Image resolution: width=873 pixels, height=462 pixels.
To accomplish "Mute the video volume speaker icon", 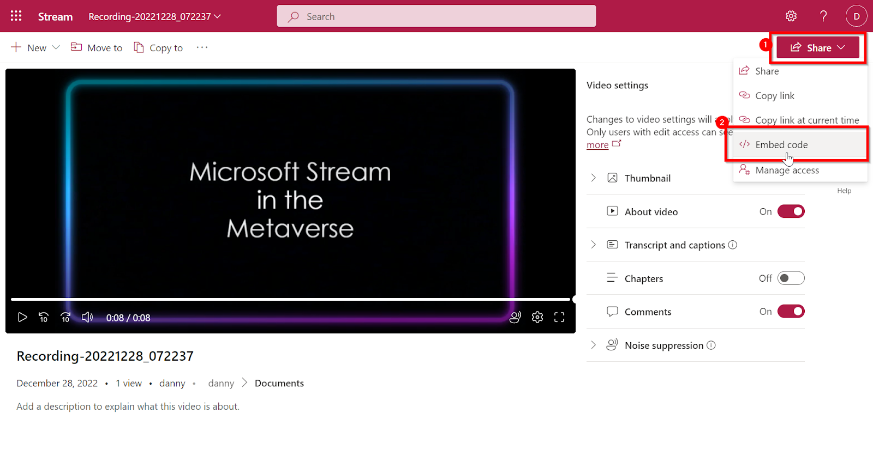I will 87,317.
